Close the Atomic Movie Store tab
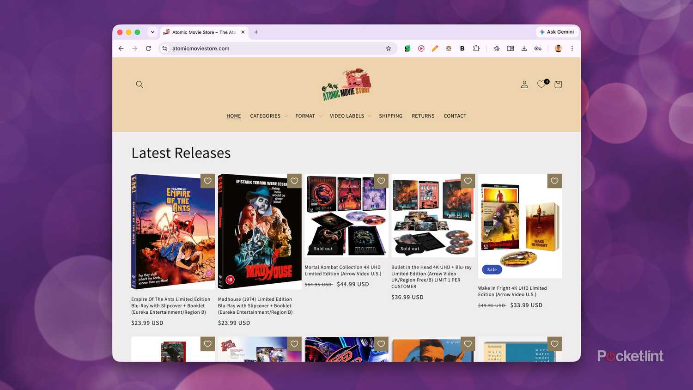The image size is (693, 390). point(243,32)
